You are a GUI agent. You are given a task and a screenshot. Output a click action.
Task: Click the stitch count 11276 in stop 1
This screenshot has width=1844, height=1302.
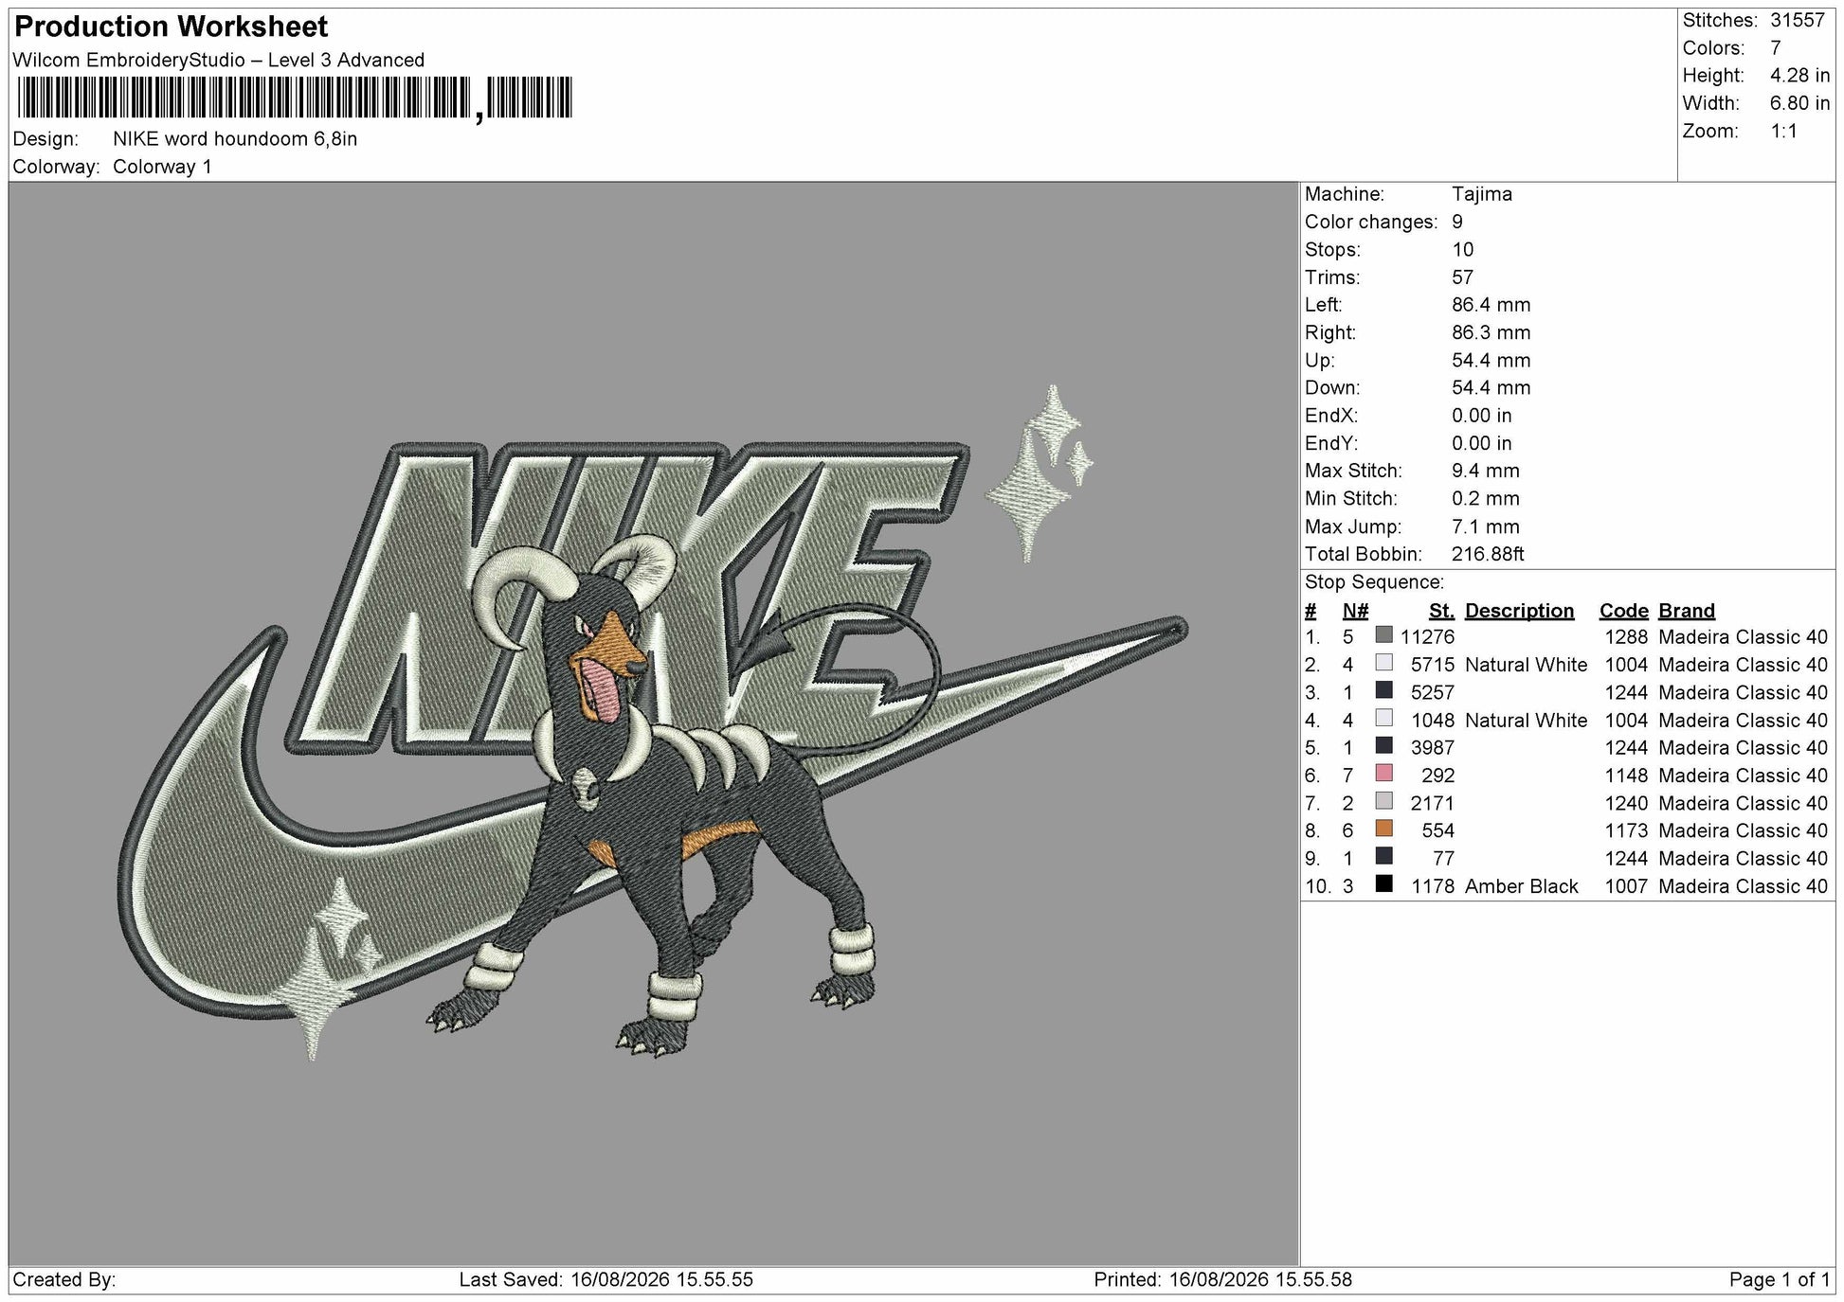pyautogui.click(x=1427, y=637)
